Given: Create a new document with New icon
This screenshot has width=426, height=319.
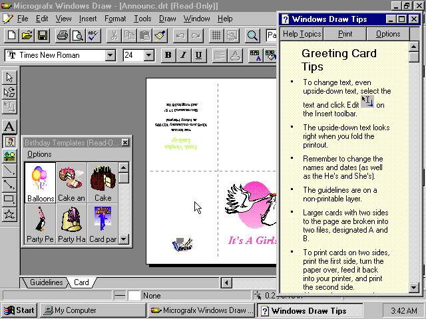Looking at the screenshot, I should click(11, 35).
